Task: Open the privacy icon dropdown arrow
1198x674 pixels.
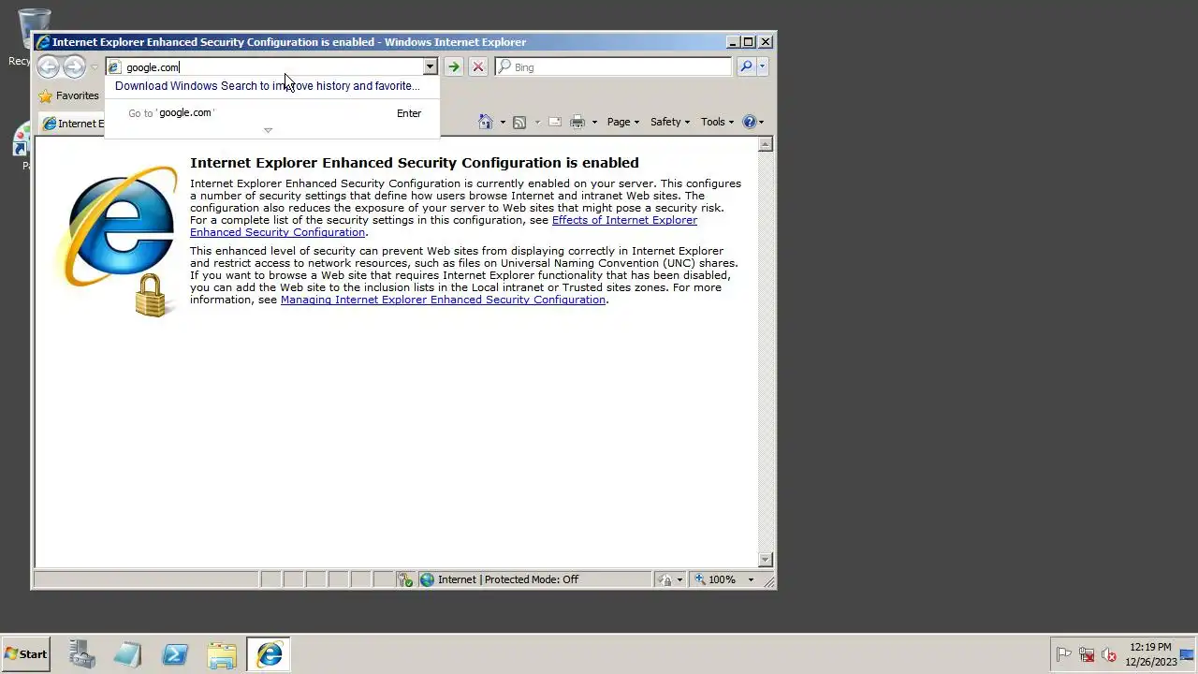Action: 679,580
